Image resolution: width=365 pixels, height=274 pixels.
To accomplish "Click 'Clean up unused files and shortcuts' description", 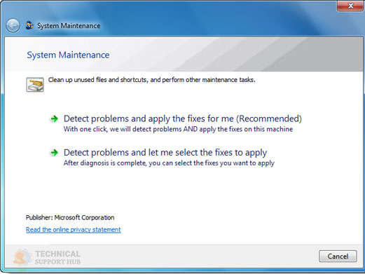I will [152, 80].
